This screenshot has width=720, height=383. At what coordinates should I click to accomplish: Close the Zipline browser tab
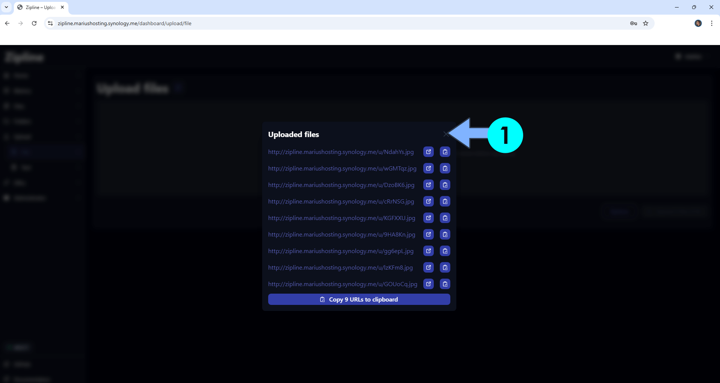(62, 7)
